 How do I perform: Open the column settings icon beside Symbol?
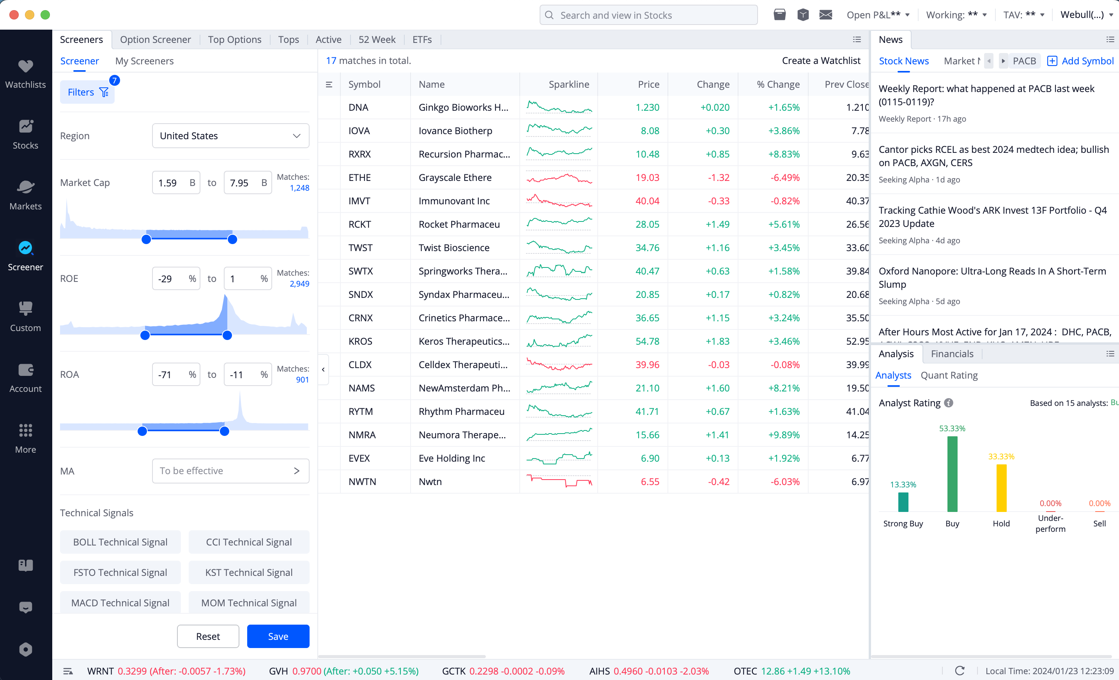[x=329, y=85]
